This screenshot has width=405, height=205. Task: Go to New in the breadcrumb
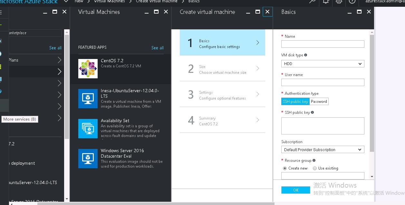(79, 1)
